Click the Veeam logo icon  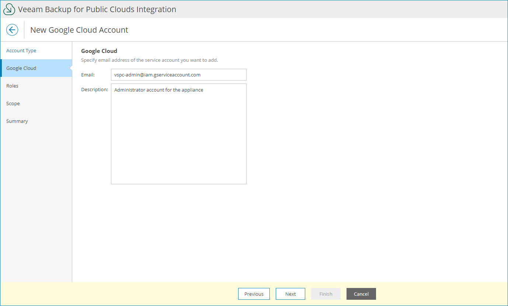[9, 9]
